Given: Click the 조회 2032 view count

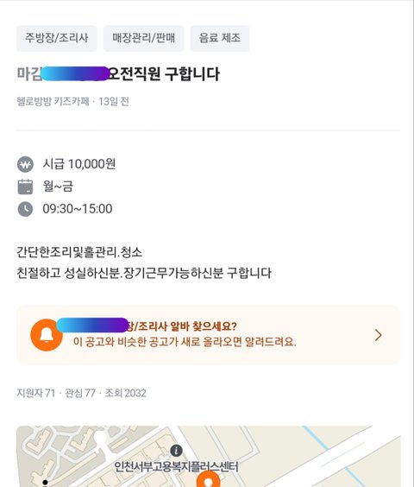Looking at the screenshot, I should point(125,393).
